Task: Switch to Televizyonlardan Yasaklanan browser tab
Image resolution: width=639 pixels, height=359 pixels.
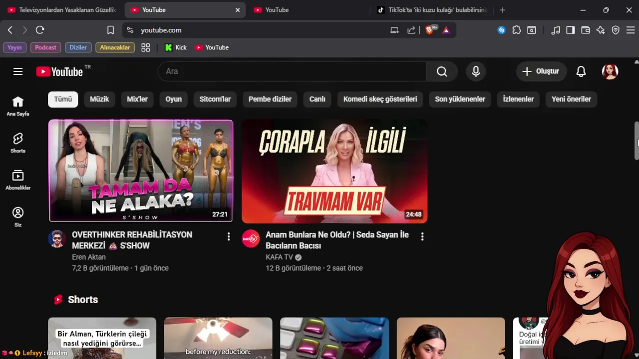Action: pos(61,10)
